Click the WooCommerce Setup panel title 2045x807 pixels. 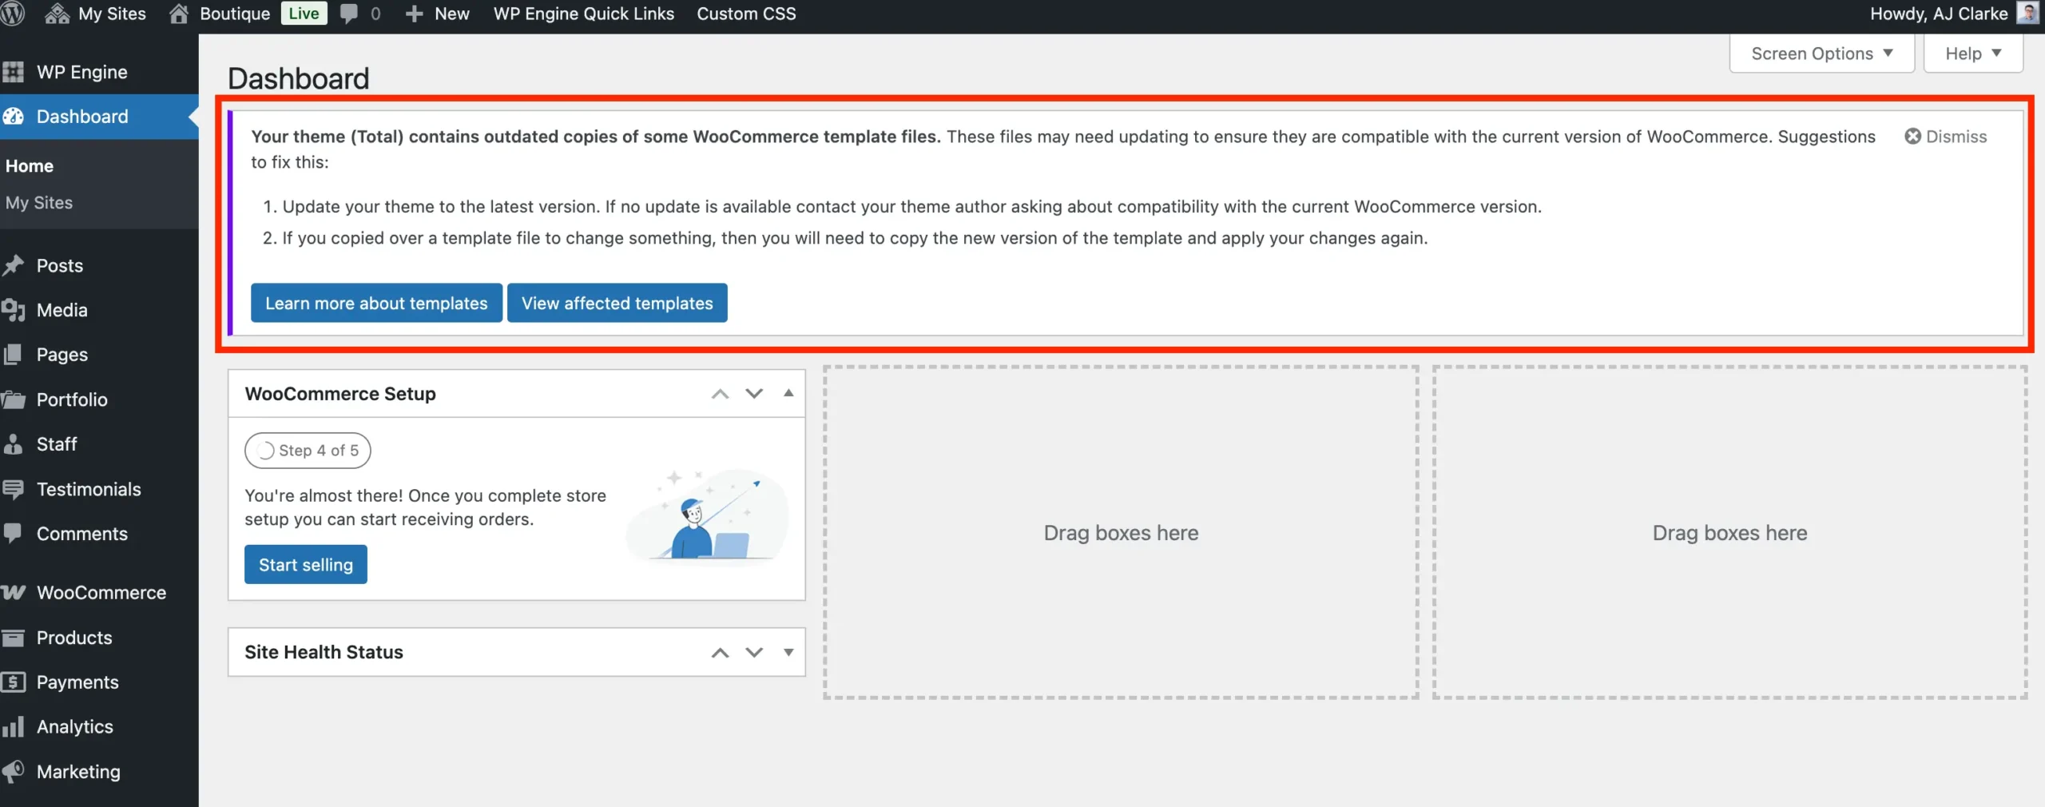point(340,394)
